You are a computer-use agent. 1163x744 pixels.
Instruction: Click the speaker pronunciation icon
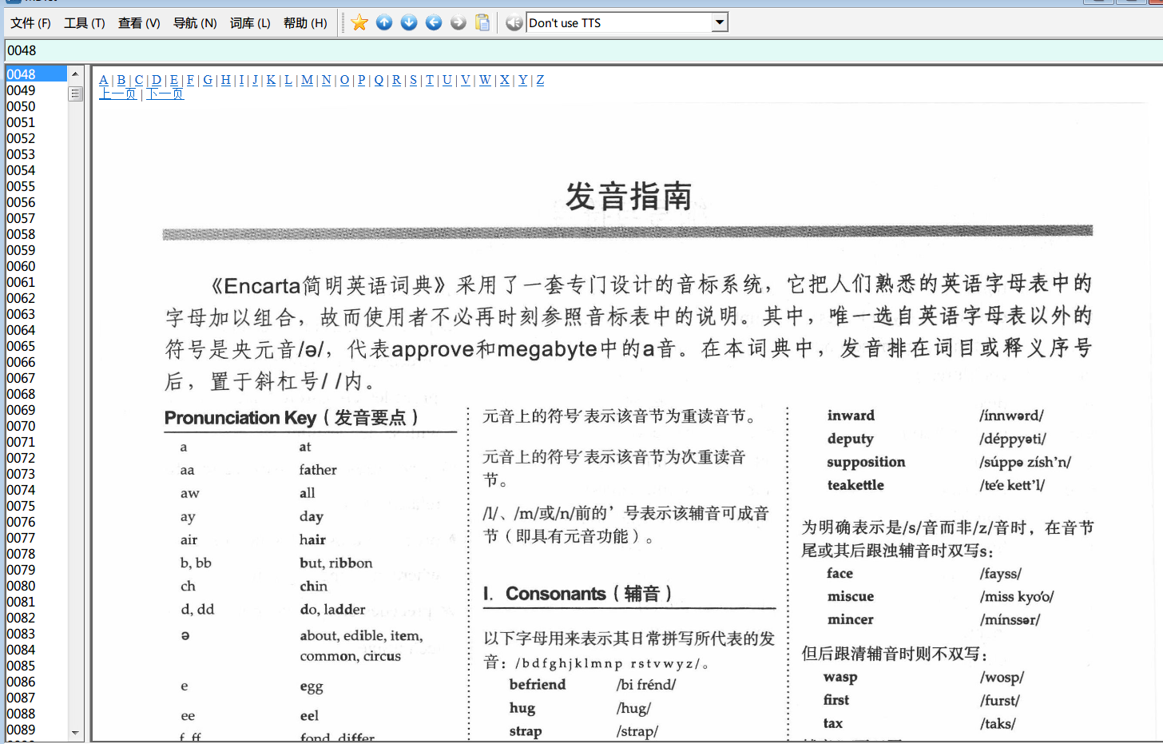[514, 22]
